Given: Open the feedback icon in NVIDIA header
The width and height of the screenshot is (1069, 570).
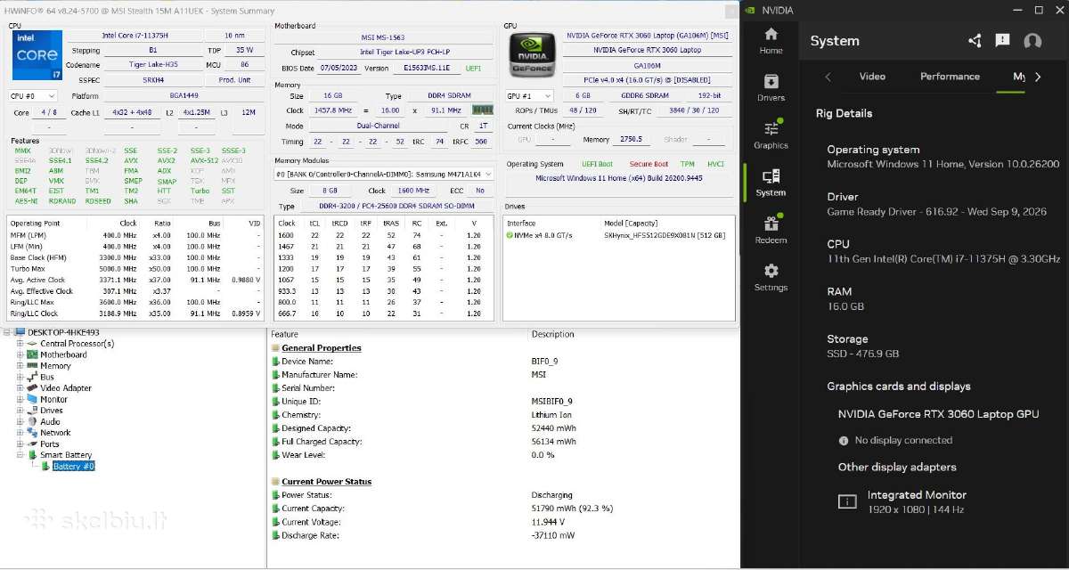Looking at the screenshot, I should (x=1002, y=41).
